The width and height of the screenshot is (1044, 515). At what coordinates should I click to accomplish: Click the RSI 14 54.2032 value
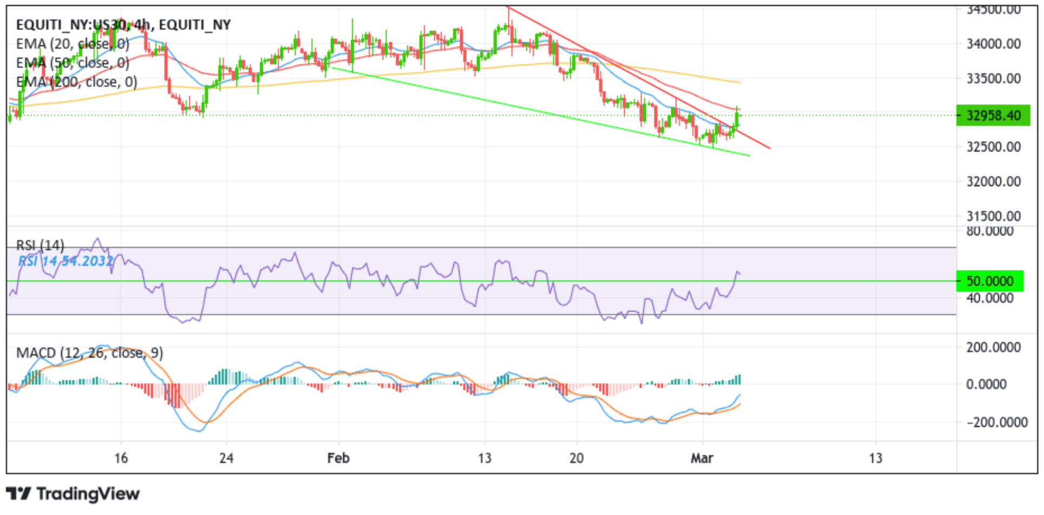tap(65, 261)
